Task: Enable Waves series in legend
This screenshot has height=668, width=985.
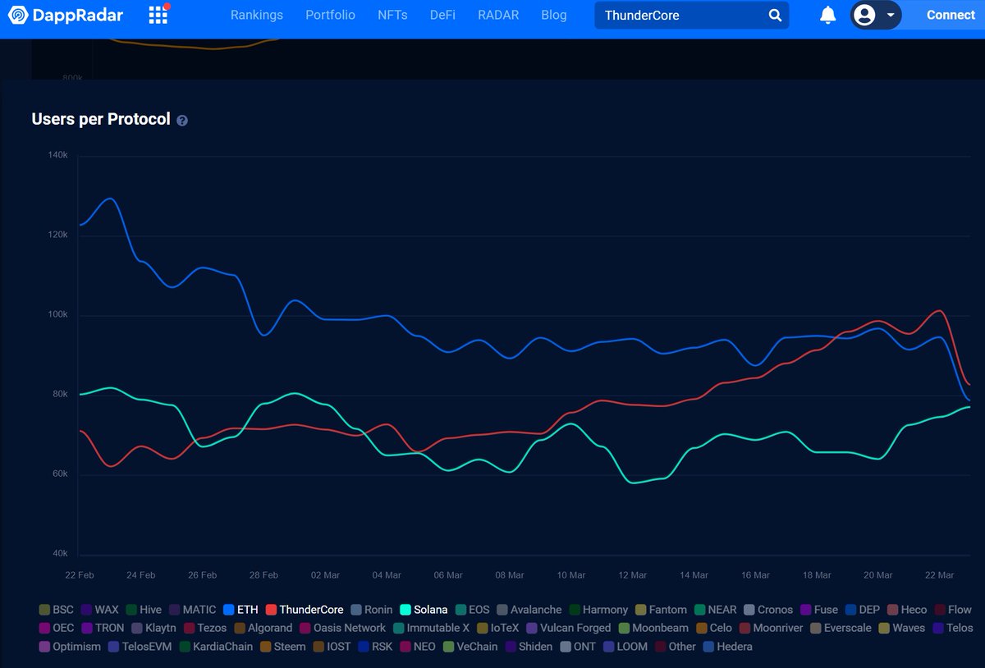Action: (x=901, y=628)
